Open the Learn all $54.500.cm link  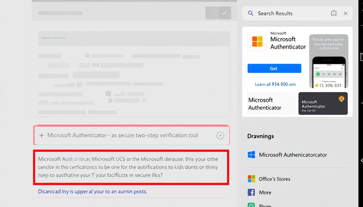pyautogui.click(x=275, y=84)
